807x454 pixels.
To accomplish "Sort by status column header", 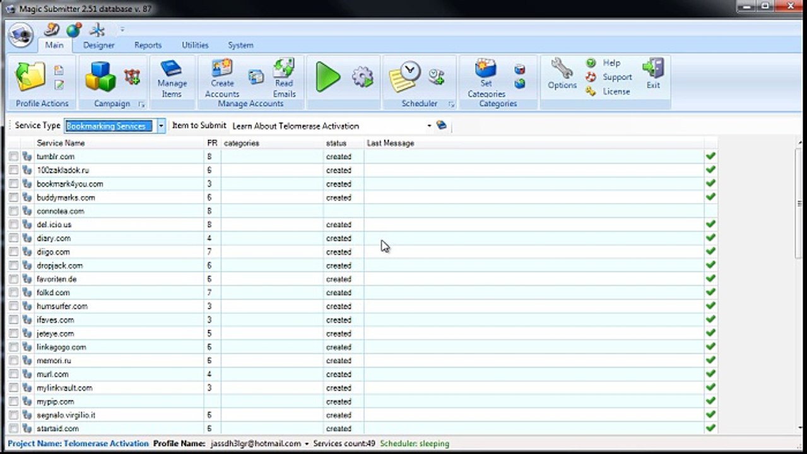I will tap(343, 143).
